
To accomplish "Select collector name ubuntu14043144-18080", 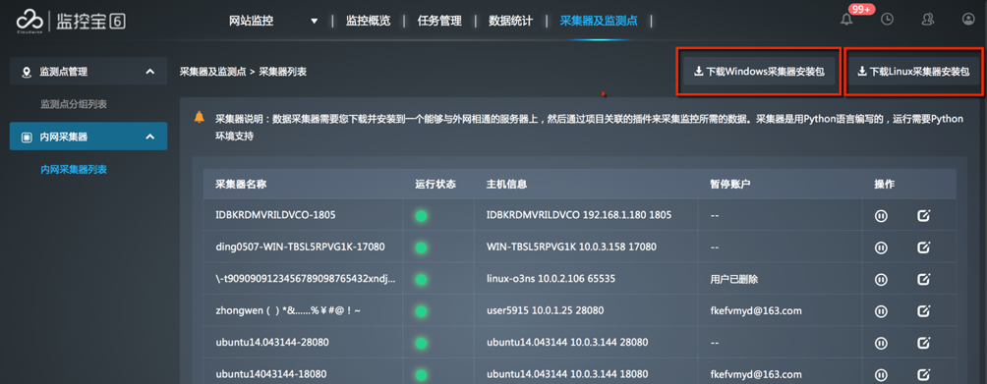I will [x=270, y=374].
